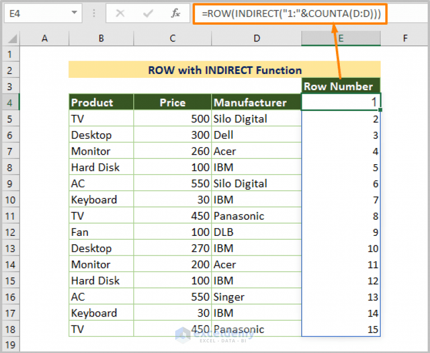Select the Hard Disk cell in row 15
The height and width of the screenshot is (353, 430).
101,281
